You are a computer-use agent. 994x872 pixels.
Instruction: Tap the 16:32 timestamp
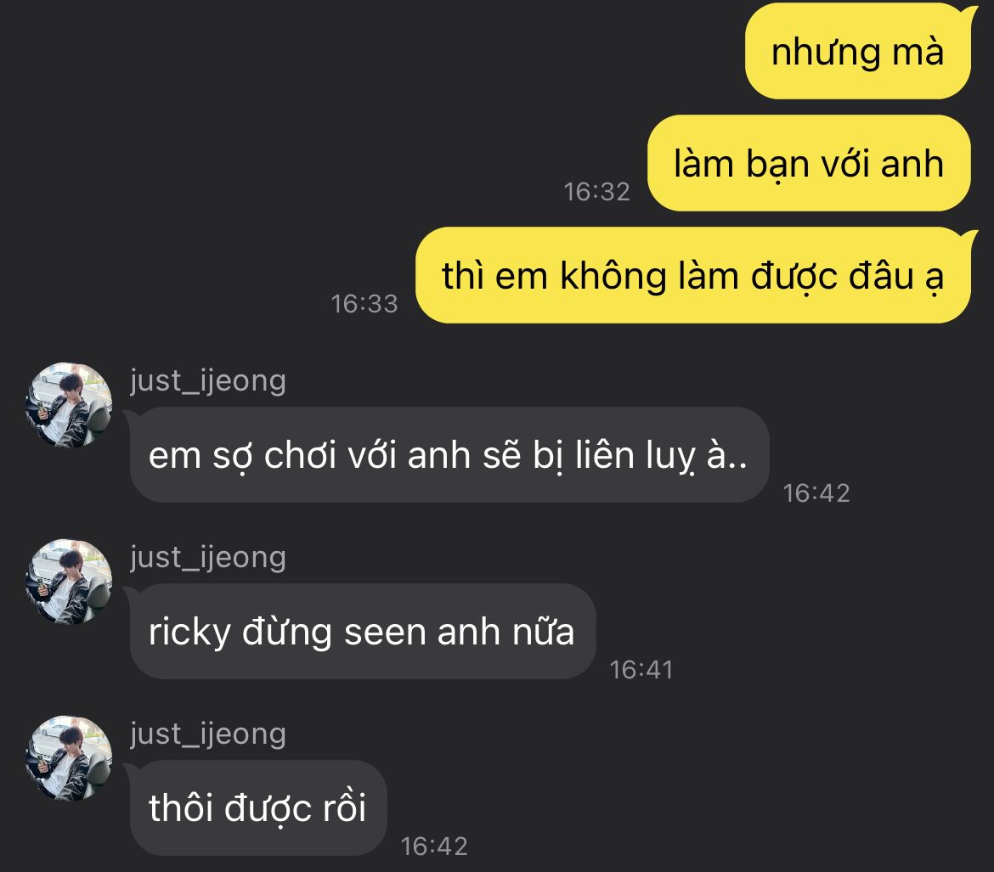coord(597,191)
